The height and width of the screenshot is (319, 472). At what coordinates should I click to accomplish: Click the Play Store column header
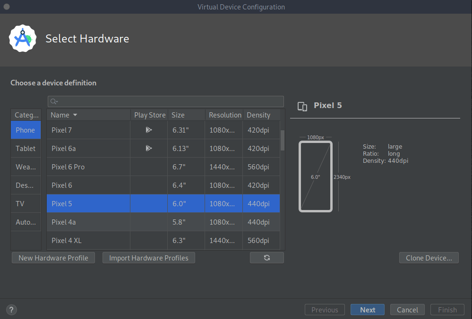point(150,115)
